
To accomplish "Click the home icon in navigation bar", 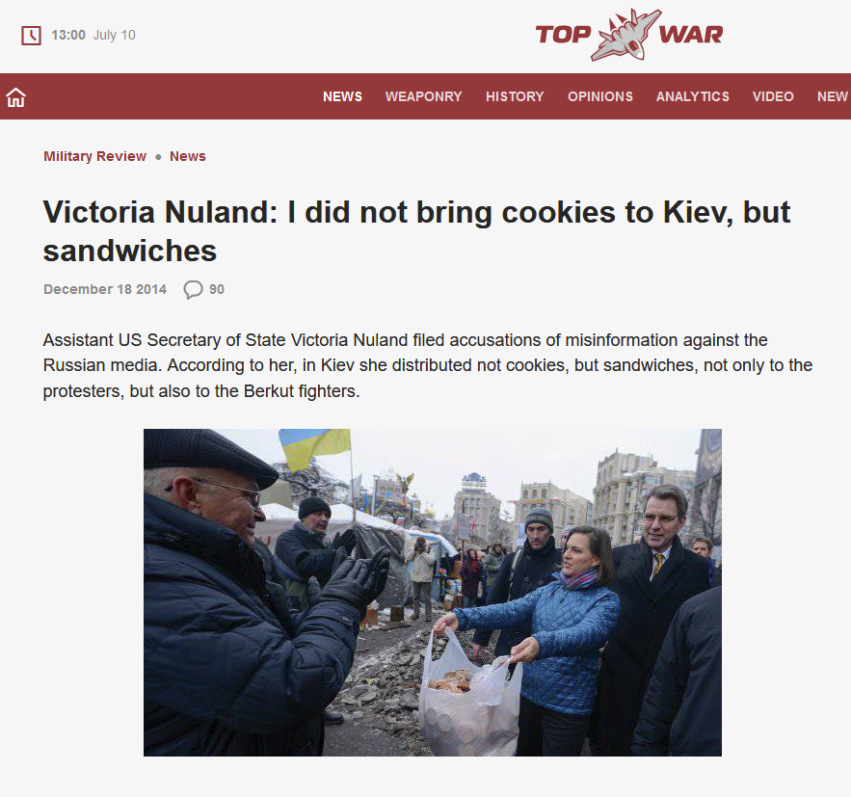I will (x=15, y=97).
